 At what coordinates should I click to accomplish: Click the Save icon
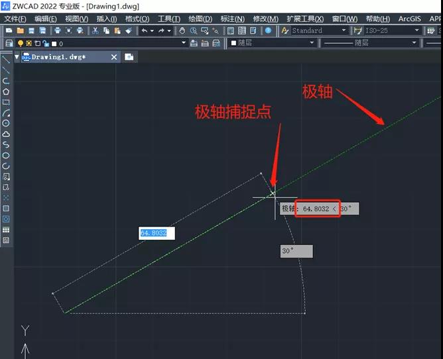coord(31,30)
